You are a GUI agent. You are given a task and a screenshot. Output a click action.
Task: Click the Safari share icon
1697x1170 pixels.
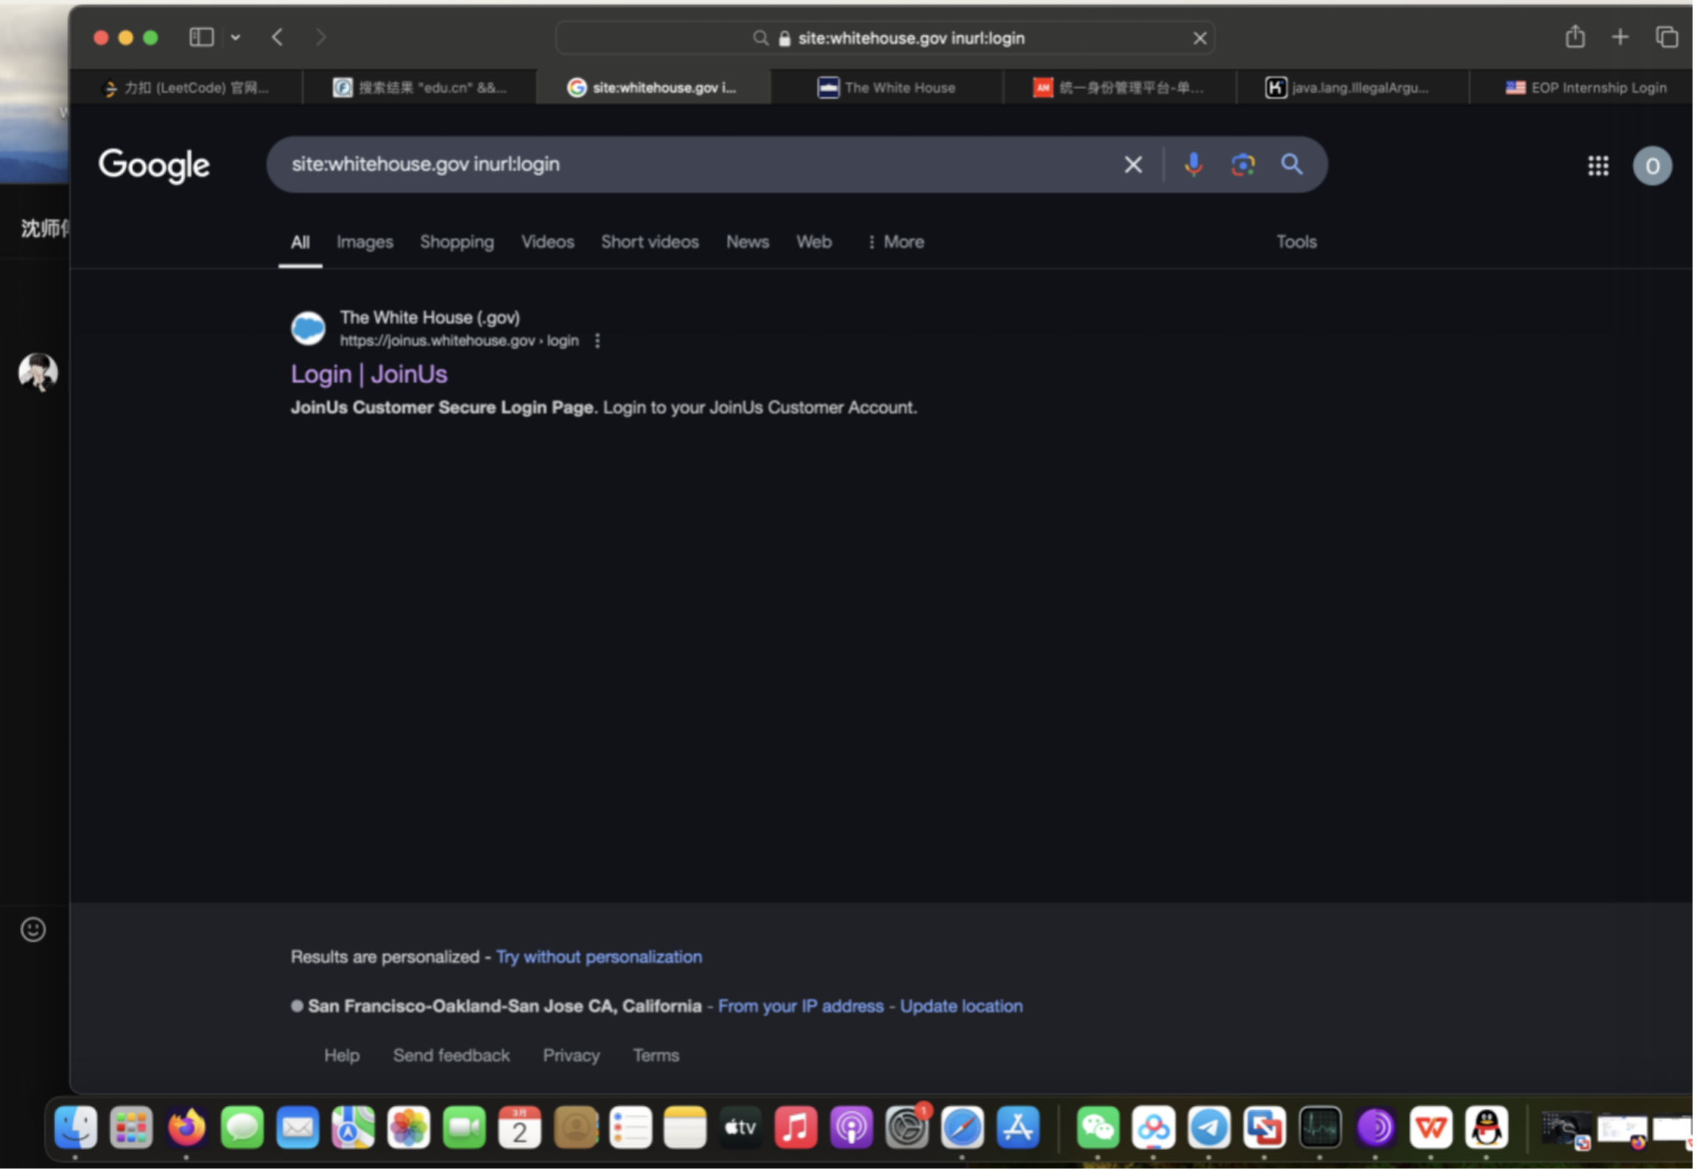point(1575,37)
